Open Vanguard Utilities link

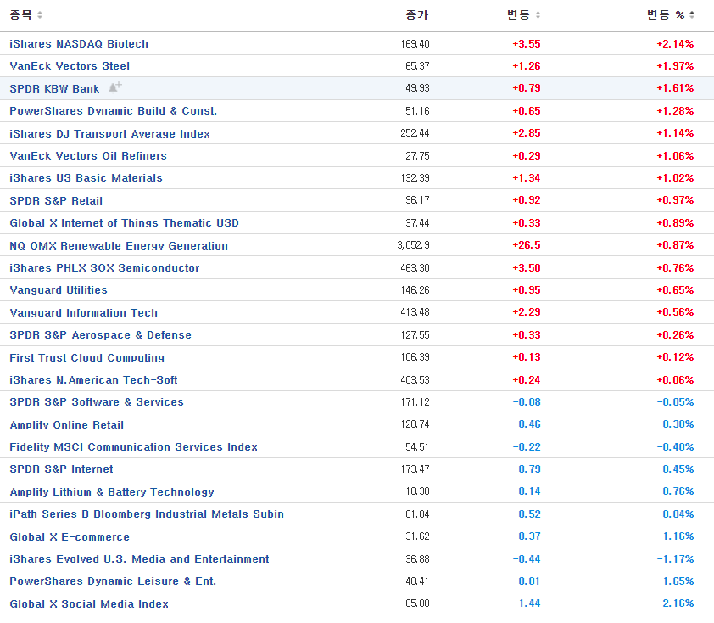coord(59,290)
